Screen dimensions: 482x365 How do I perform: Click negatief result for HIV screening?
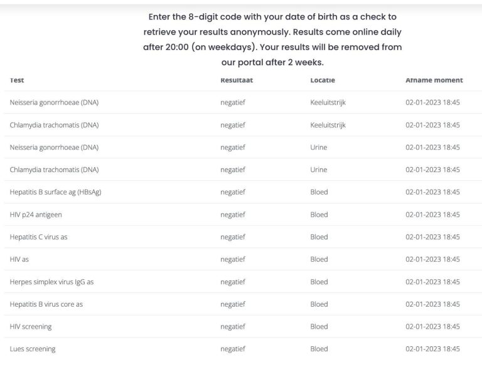pyautogui.click(x=233, y=327)
